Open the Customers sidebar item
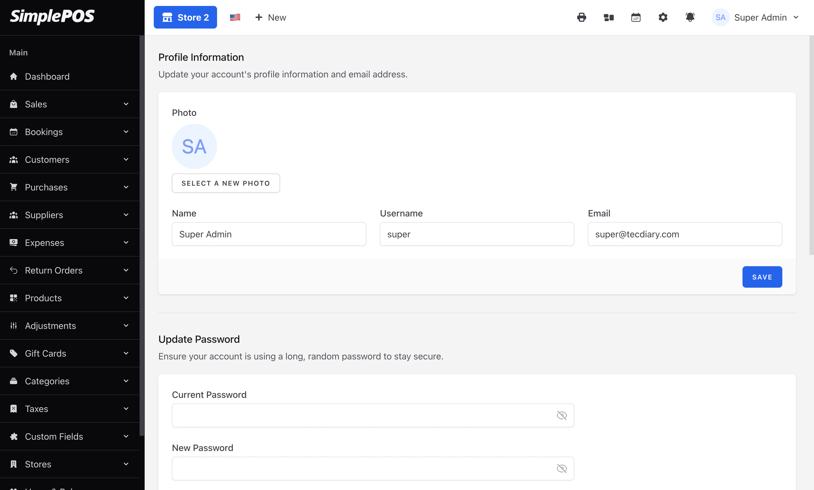 coord(47,159)
